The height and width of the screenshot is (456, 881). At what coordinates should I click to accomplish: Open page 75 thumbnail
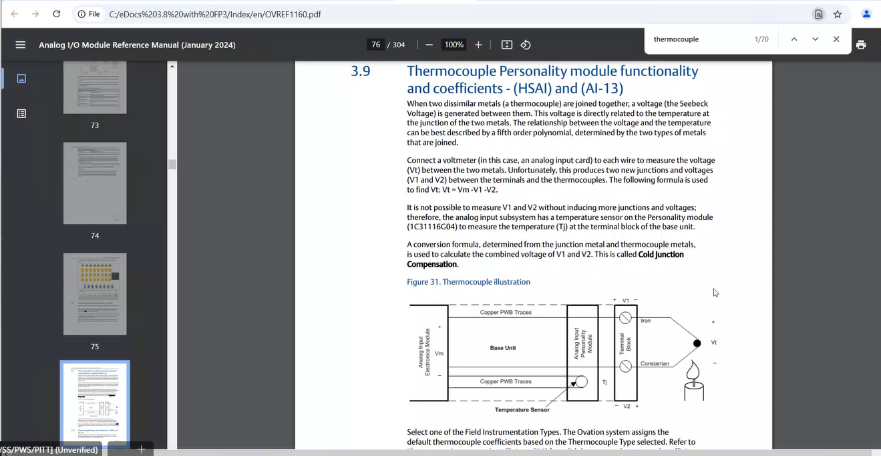[x=95, y=294]
